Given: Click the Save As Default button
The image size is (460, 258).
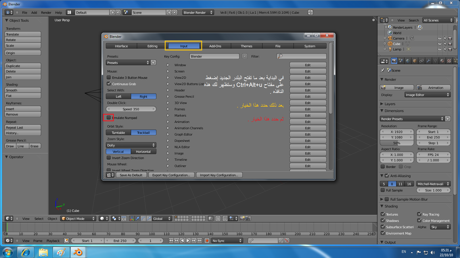Looking at the screenshot, I should point(131,175).
